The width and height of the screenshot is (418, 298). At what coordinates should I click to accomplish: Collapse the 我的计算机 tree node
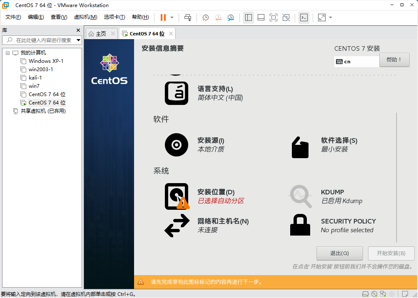coord(7,53)
